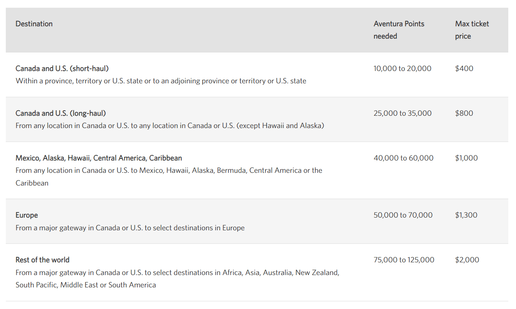Click the 25,000 to 35,000 points value
This screenshot has width=516, height=309.
402,113
